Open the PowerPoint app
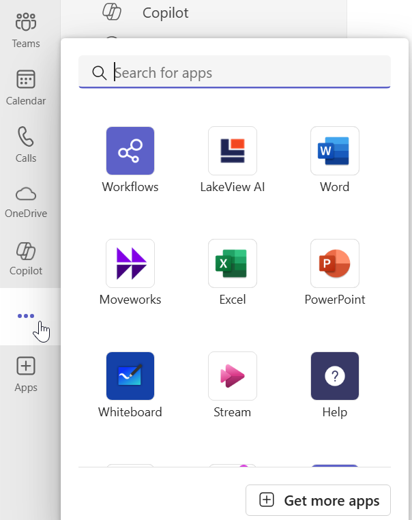Viewport: 412px width, 520px height. (x=335, y=272)
